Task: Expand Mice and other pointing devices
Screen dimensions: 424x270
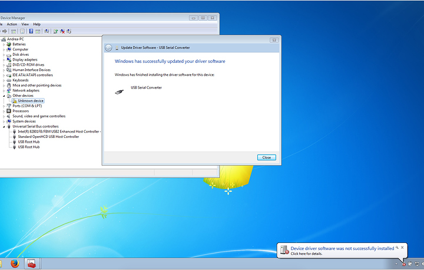Action: click(x=4, y=86)
